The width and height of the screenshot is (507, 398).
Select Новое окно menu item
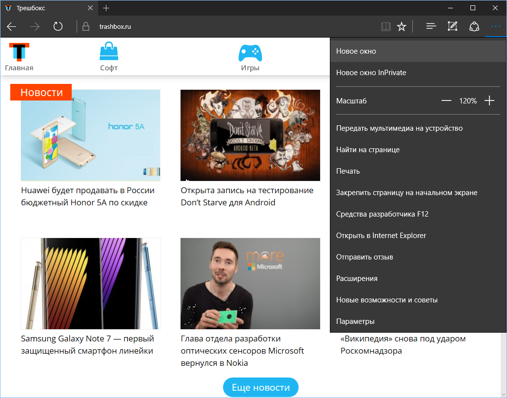coord(418,51)
